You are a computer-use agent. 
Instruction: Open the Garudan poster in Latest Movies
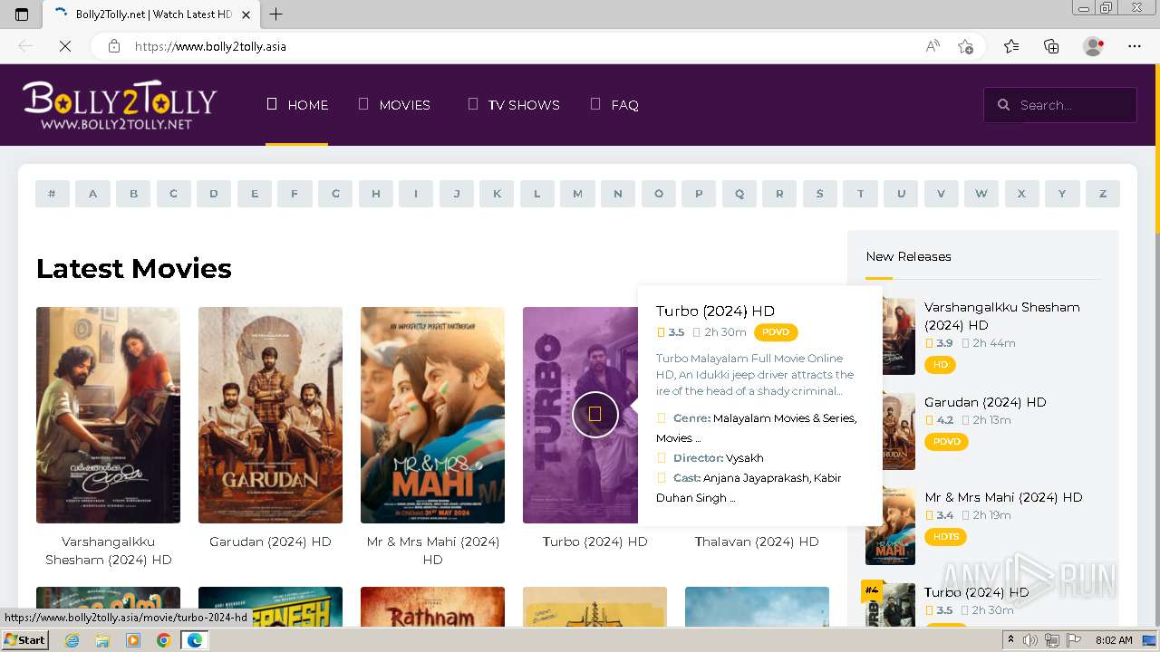tap(270, 415)
